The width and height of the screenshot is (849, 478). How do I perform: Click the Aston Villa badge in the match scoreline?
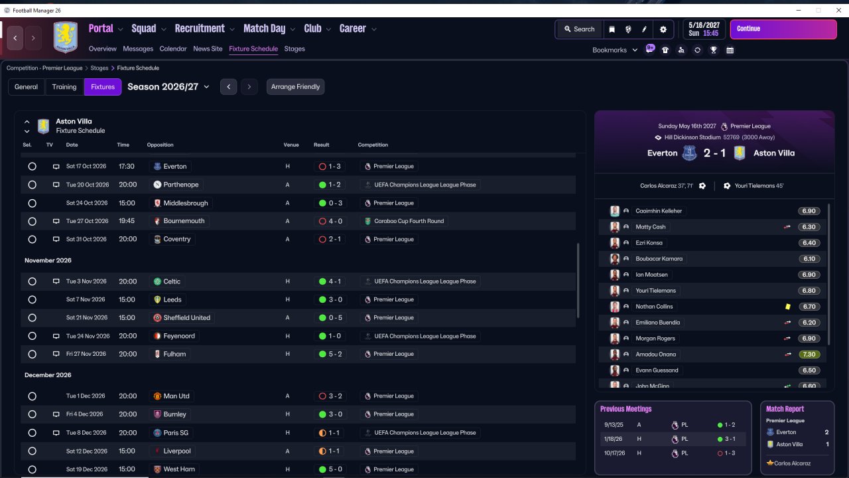[x=740, y=153]
